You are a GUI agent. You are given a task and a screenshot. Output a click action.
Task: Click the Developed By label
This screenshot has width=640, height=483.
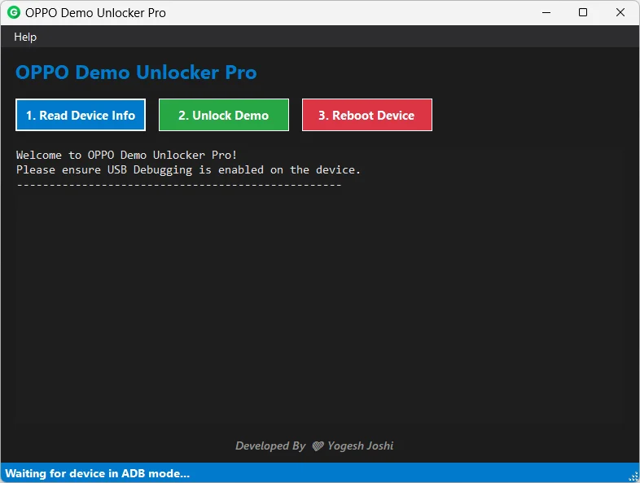point(270,446)
